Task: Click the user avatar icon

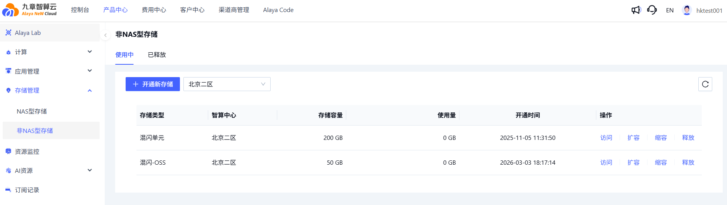Action: (687, 10)
